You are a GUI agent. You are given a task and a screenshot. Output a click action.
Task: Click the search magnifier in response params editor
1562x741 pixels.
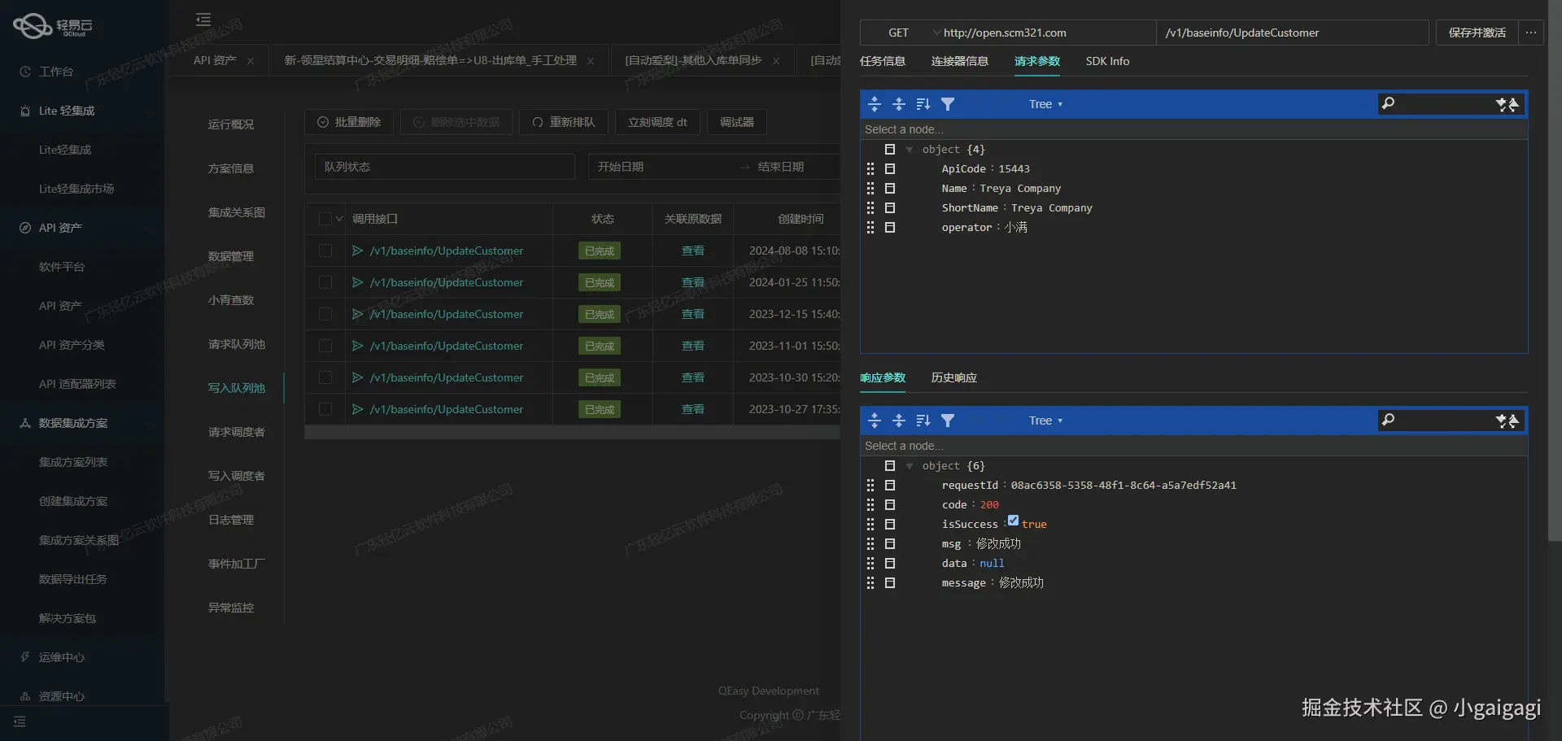tap(1389, 420)
